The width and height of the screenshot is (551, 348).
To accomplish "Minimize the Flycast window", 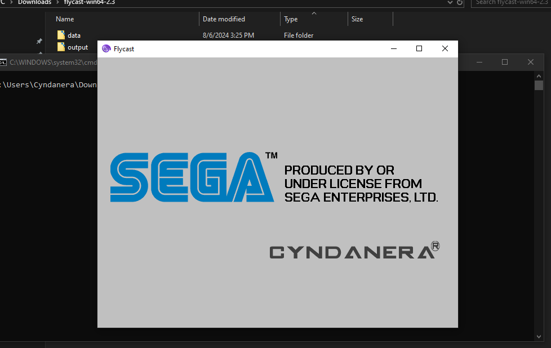I will tap(394, 48).
